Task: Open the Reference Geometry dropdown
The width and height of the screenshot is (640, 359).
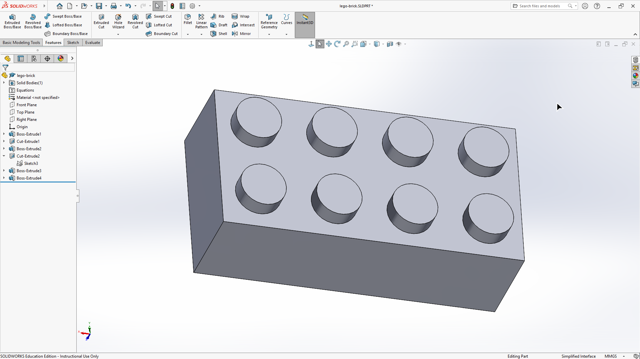Action: [x=269, y=34]
